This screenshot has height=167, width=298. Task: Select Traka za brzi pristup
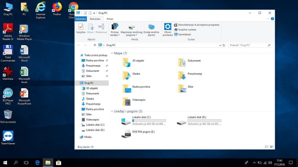pyautogui.click(x=94, y=55)
